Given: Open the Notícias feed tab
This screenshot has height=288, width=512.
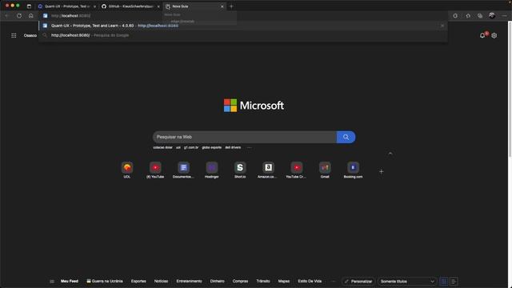Looking at the screenshot, I should (x=161, y=281).
